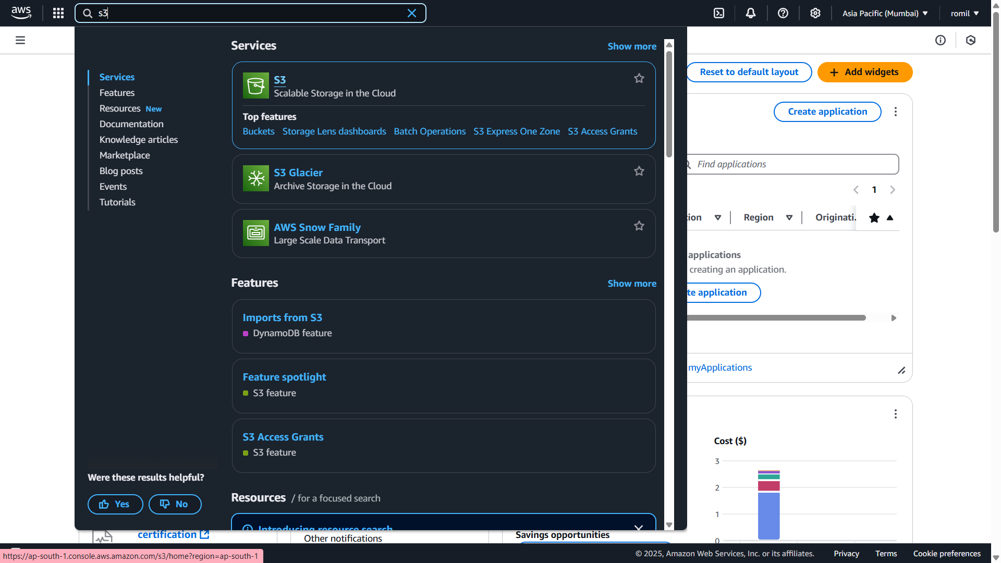Click No thumbs-down feedback button

pos(175,504)
